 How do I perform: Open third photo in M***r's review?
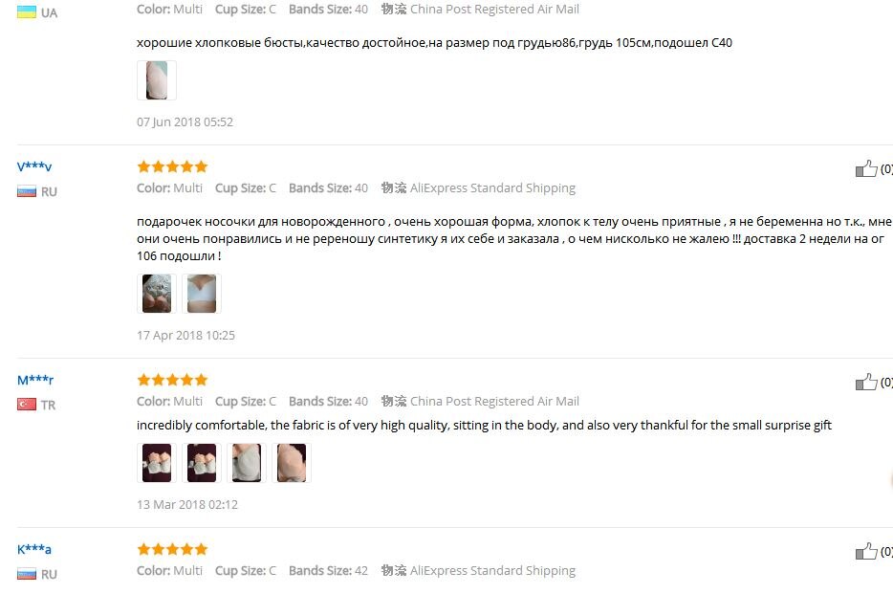[247, 463]
